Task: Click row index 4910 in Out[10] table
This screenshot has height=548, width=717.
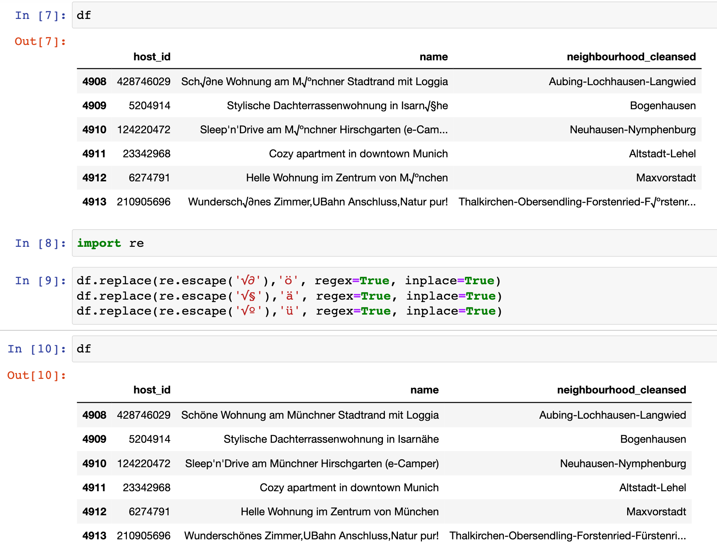Action: point(94,464)
